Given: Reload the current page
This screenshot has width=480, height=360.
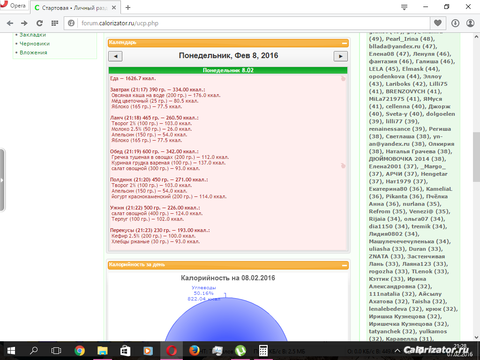Looking at the screenshot, I should (x=39, y=23).
